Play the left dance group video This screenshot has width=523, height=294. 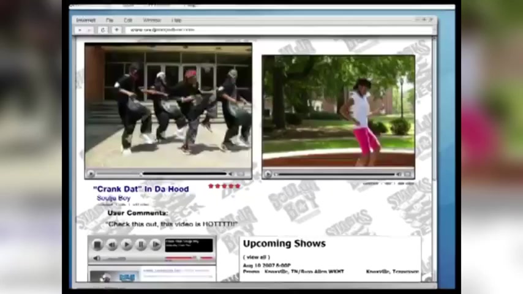pos(91,174)
